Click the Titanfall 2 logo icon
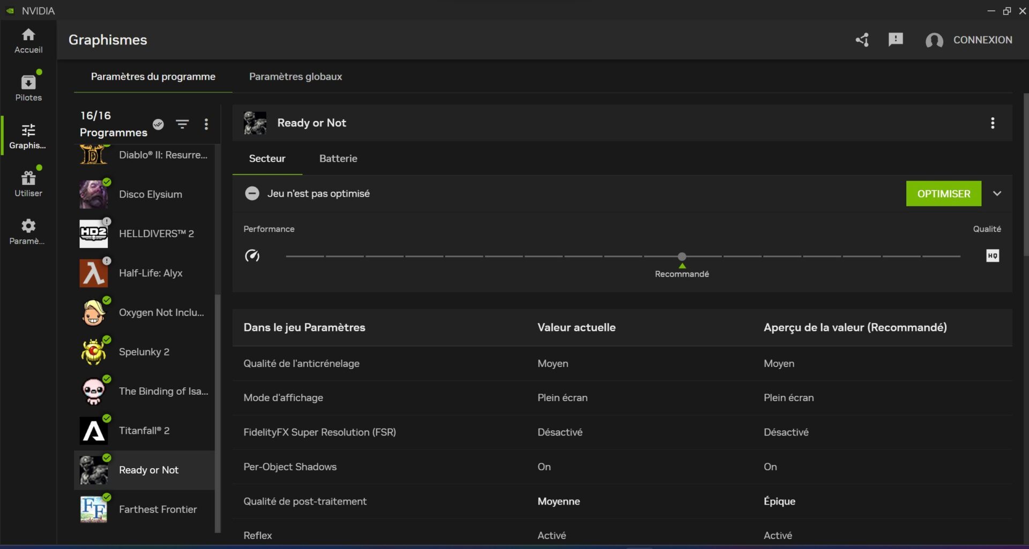 [x=93, y=431]
